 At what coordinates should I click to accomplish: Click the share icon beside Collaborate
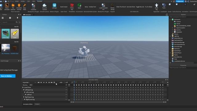[188, 1]
